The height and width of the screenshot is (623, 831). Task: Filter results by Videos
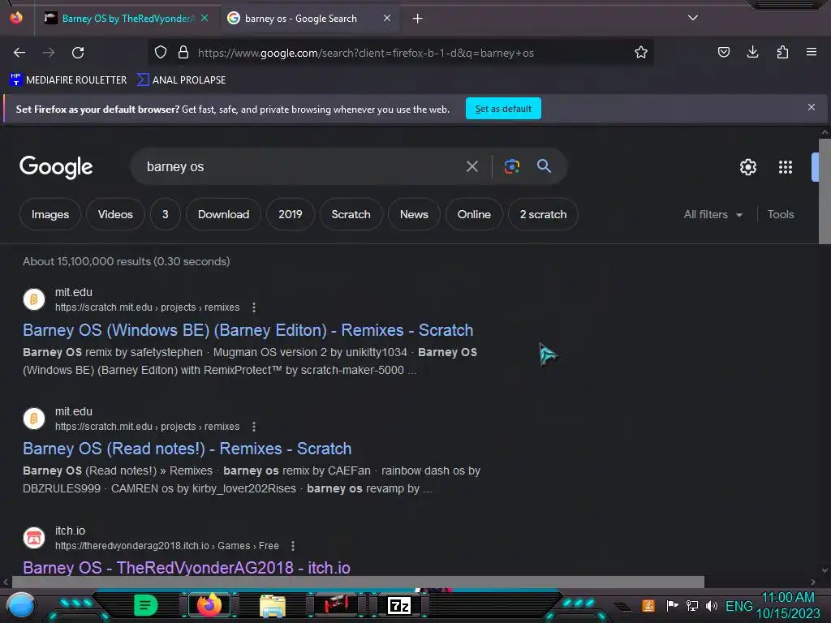tap(115, 214)
